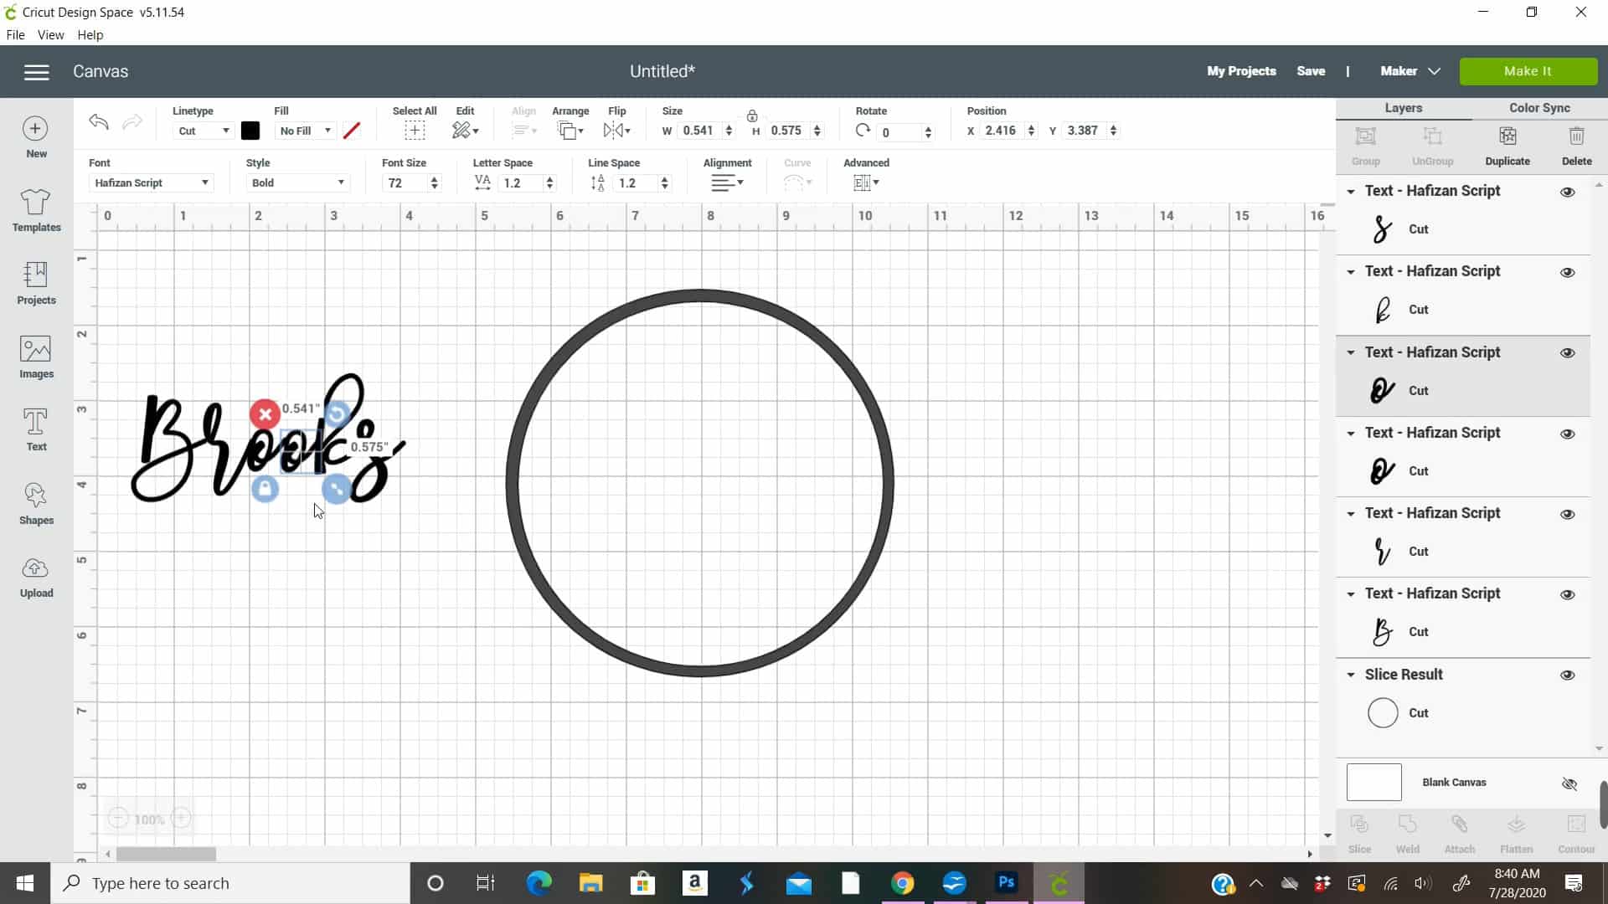The height and width of the screenshot is (904, 1608).
Task: Show the Blank Canvas layer
Action: point(1569,784)
